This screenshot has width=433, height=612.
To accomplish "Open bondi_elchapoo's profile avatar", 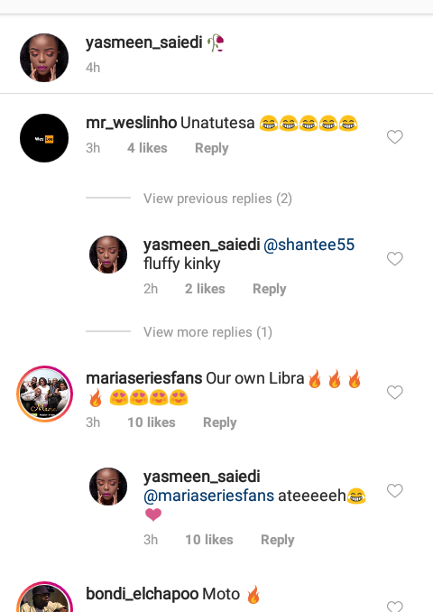I will click(x=44, y=598).
